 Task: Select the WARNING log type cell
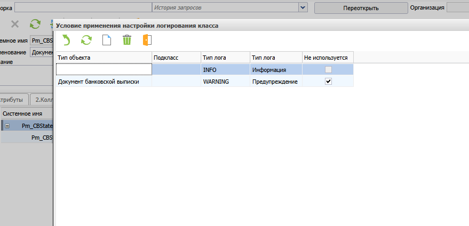[x=225, y=82]
